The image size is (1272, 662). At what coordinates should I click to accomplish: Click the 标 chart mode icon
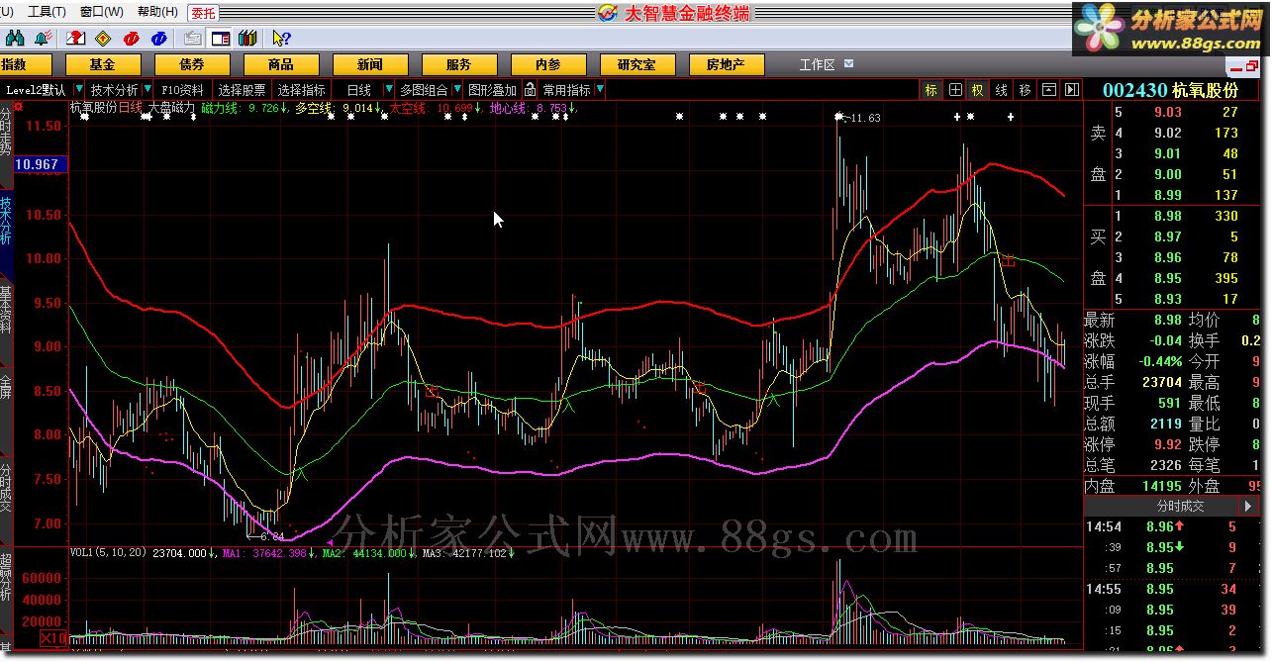tap(931, 90)
